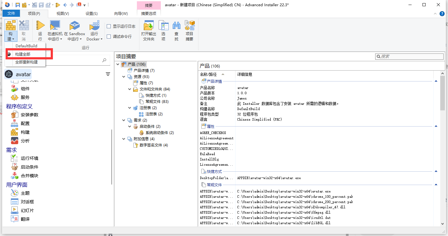Viewport: 448px width, 236px height.
Task: 打开'向导(W)'功能区选项卡
Action: coord(120,13)
